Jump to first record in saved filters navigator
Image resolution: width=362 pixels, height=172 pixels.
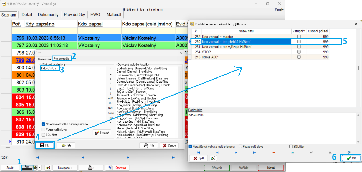pos(198,152)
